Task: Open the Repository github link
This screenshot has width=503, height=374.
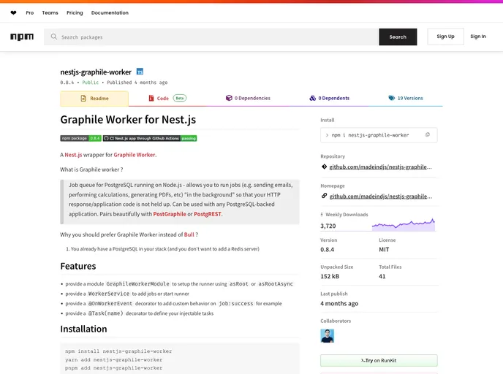Action: pos(380,167)
